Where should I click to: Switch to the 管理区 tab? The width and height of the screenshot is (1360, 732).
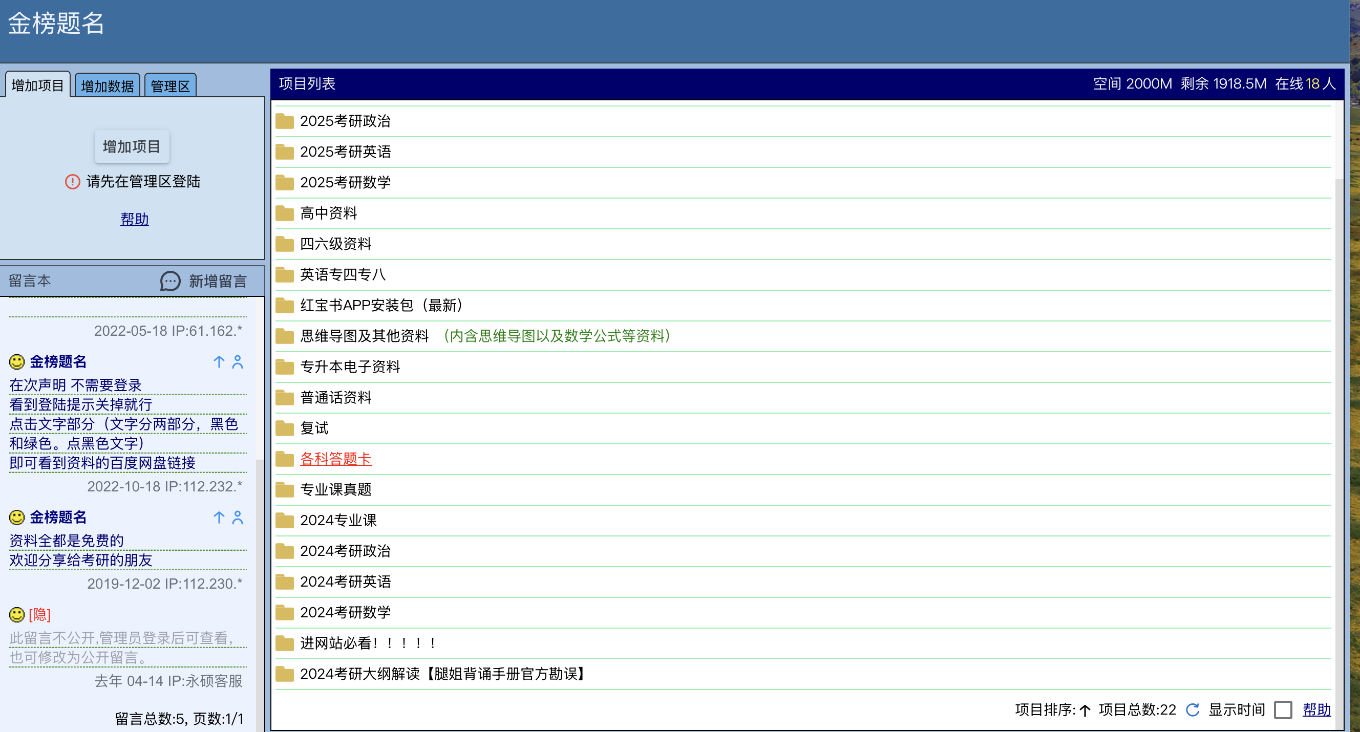(170, 86)
